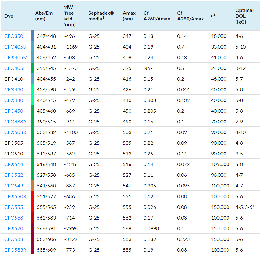This screenshot has width=263, height=254.
Task: Open the CF®350 dye link
Action: click(14, 36)
